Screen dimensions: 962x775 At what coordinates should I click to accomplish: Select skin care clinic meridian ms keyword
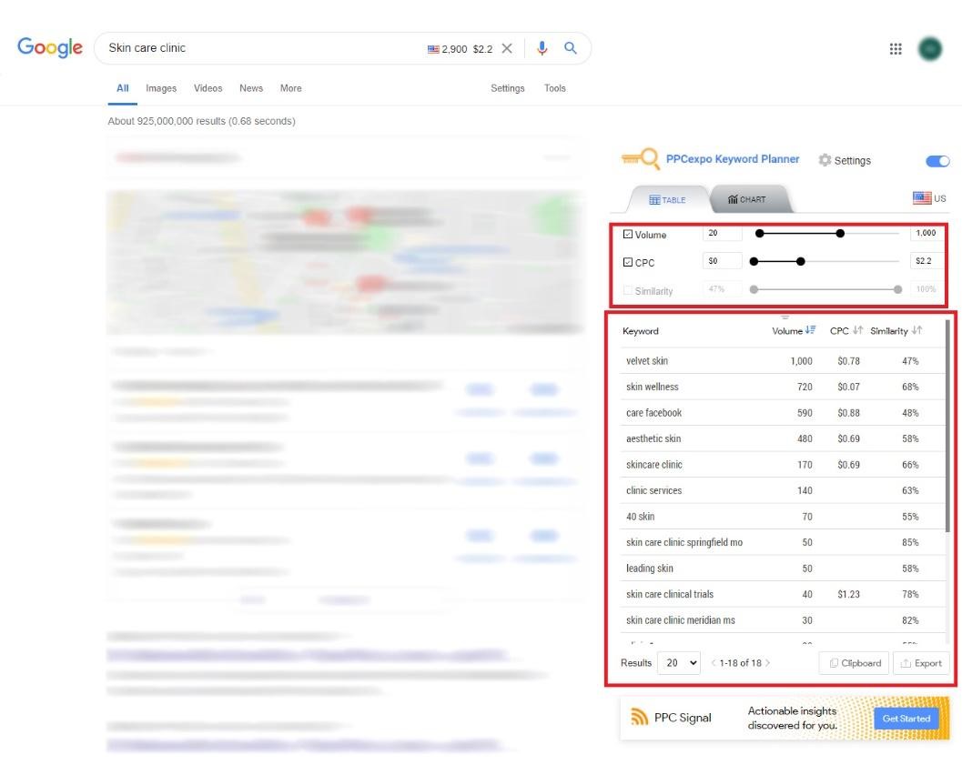coord(681,620)
